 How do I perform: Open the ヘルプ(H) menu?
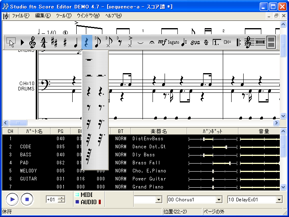[x=114, y=16]
